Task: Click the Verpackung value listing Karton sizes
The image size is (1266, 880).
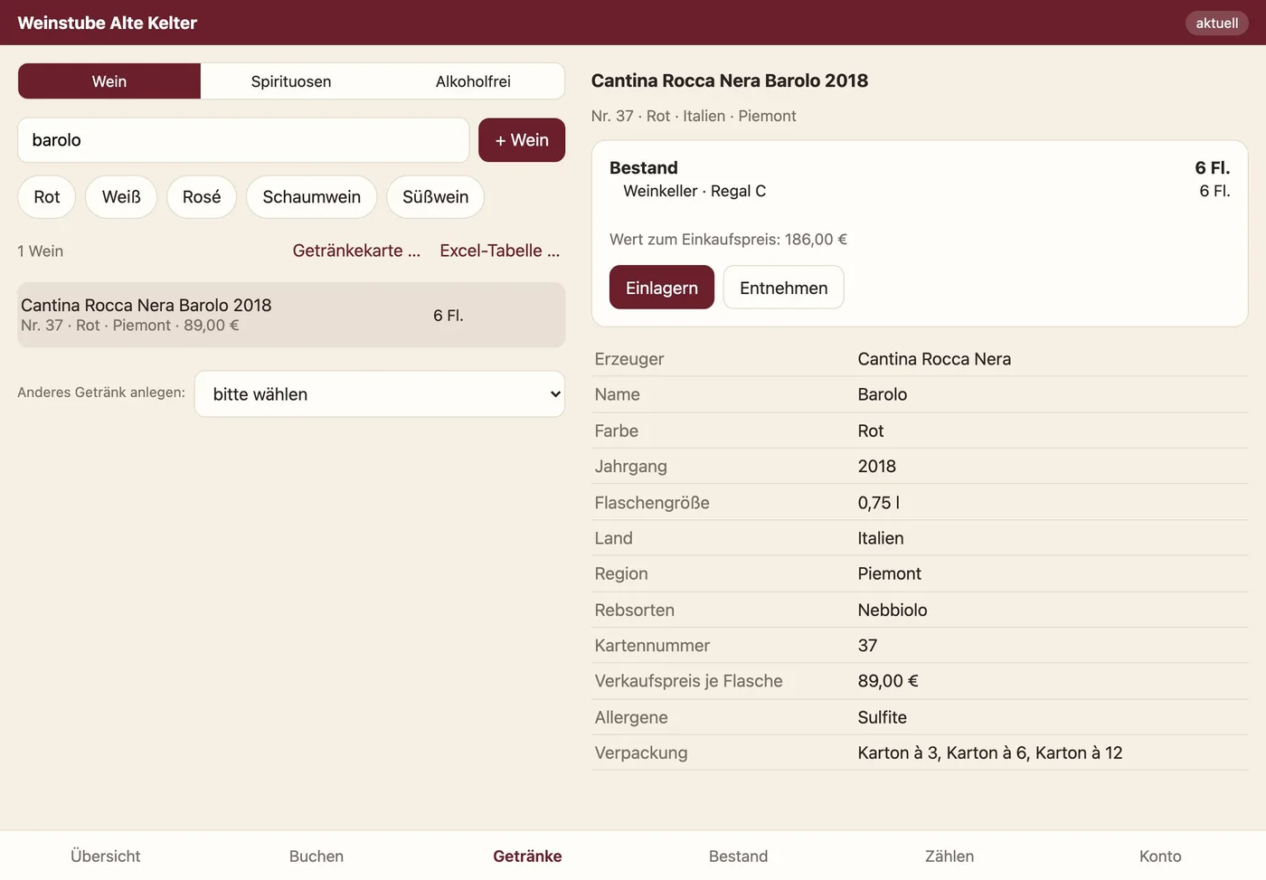Action: (990, 752)
